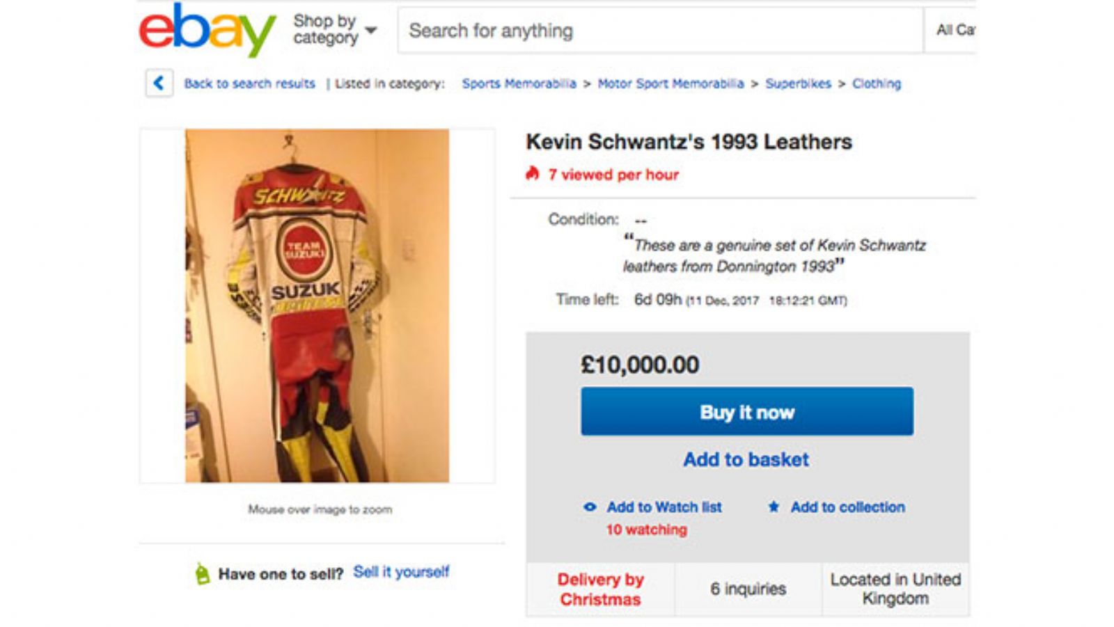Viewport: 1114px width, 627px height.
Task: Click the eBay logo
Action: [207, 30]
